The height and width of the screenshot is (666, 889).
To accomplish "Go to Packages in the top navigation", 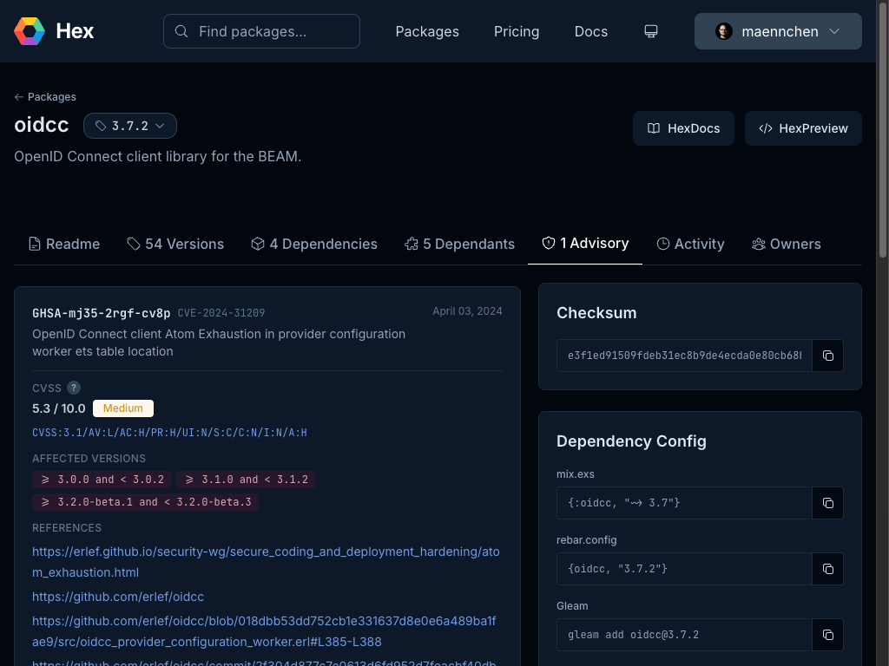I will click(427, 32).
